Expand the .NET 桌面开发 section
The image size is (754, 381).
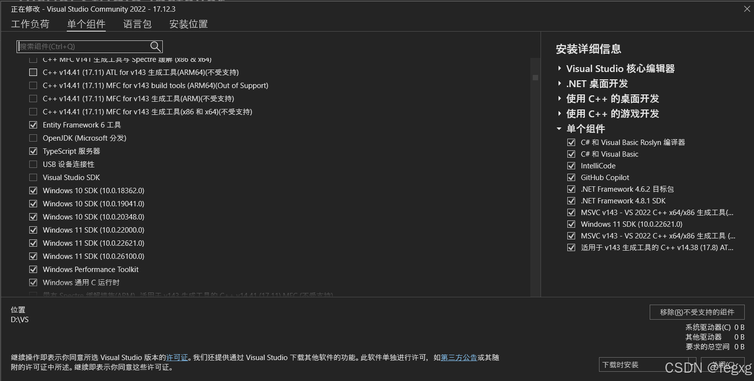coord(560,84)
